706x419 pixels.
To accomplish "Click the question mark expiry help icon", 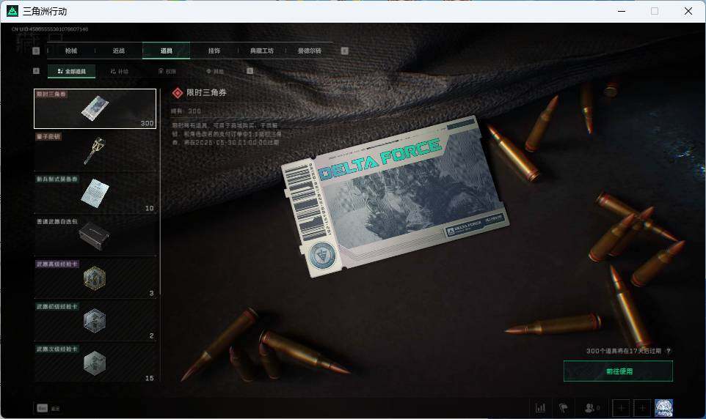I will pyautogui.click(x=668, y=351).
